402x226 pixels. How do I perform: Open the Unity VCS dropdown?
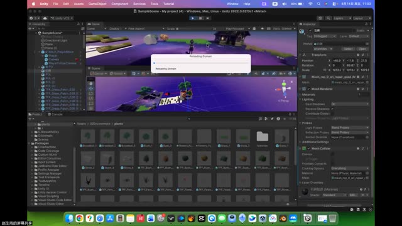tap(62, 18)
